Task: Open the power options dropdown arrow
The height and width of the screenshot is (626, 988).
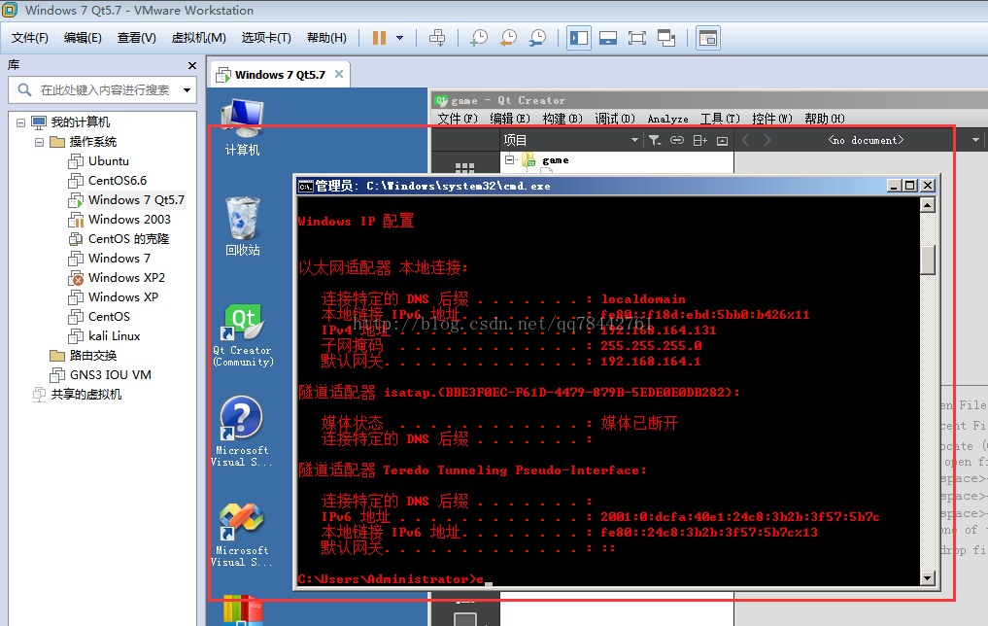Action: [x=399, y=38]
